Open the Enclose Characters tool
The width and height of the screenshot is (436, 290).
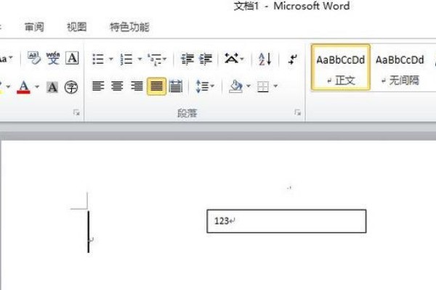pyautogui.click(x=71, y=87)
